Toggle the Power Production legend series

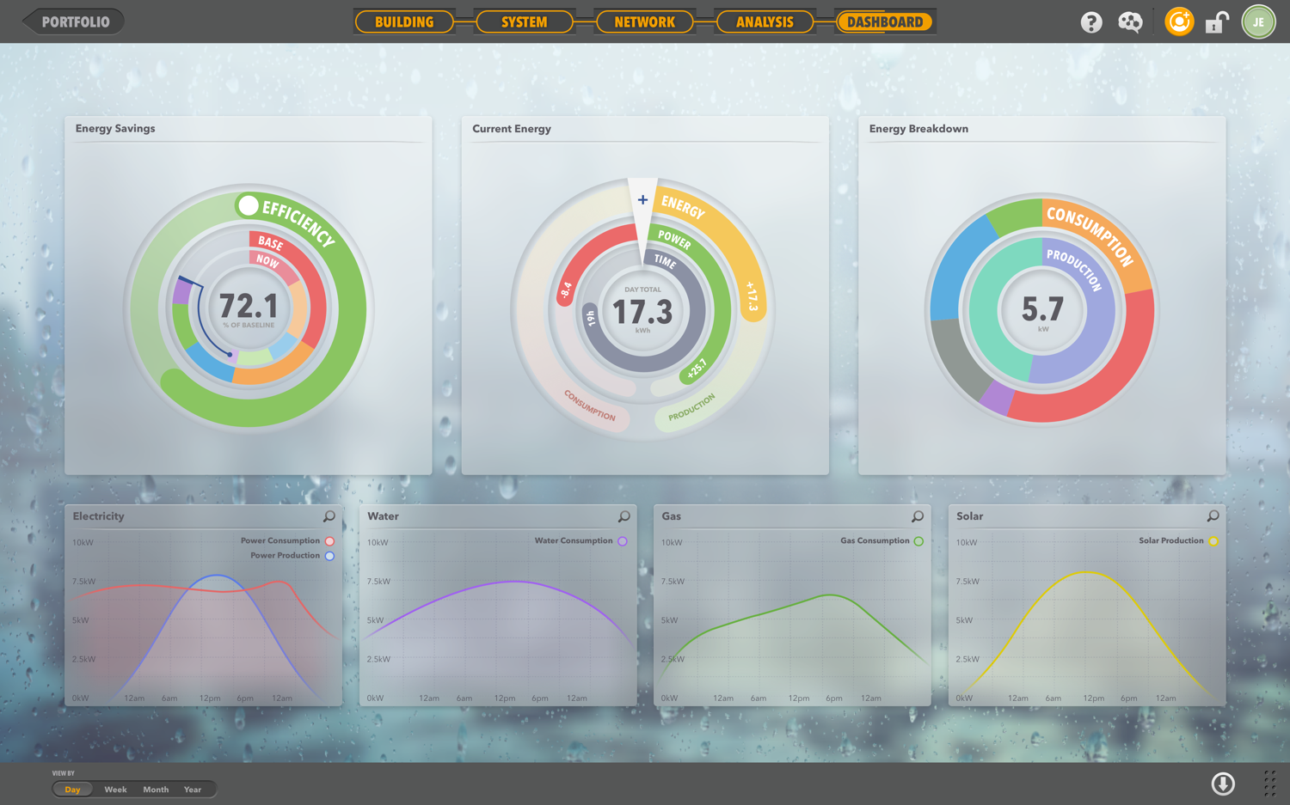tap(329, 556)
